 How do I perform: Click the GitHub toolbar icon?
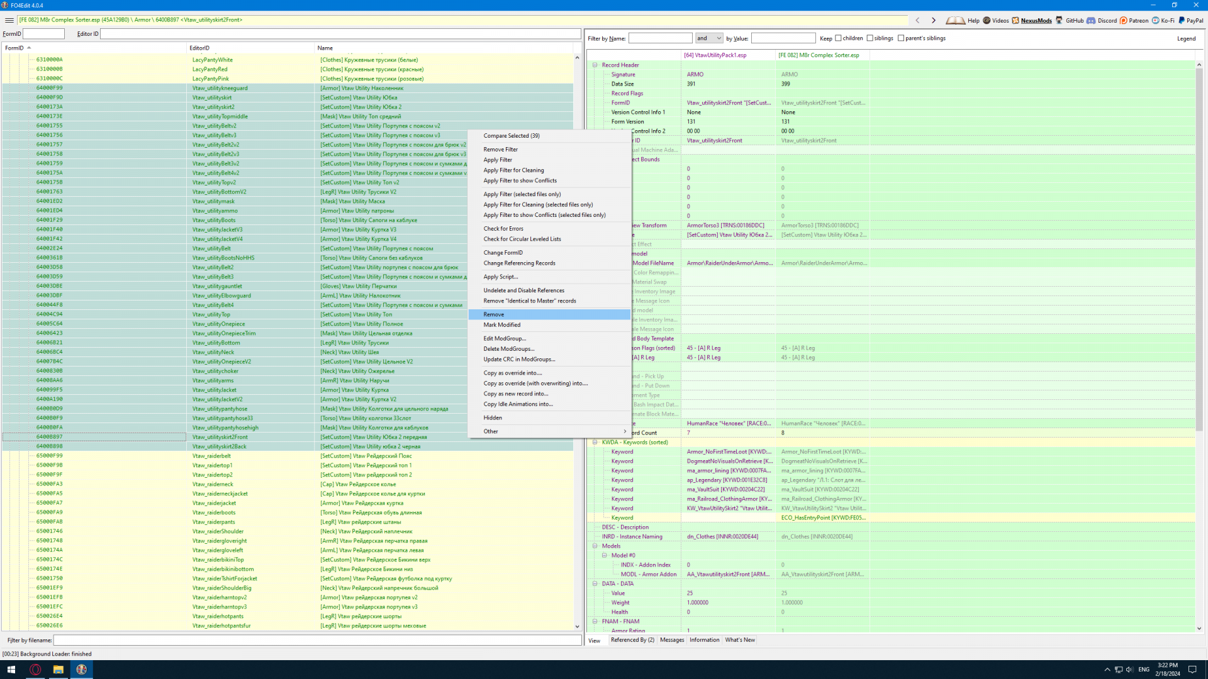click(x=1060, y=20)
